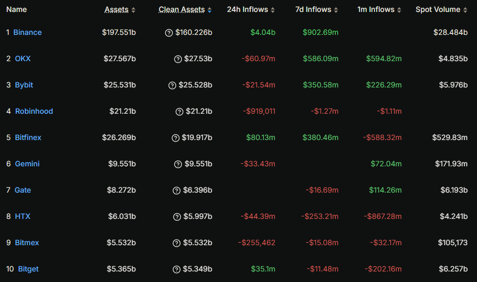This screenshot has height=282, width=477.
Task: Open the OKX exchange page
Action: pos(23,59)
